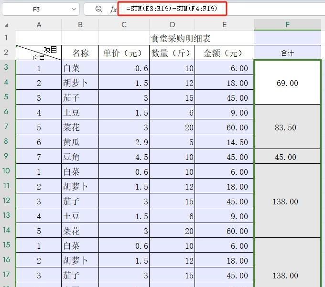Screen dimensions: 325x287
Task: Click 菜花 in row 7
Action: click(x=80, y=127)
